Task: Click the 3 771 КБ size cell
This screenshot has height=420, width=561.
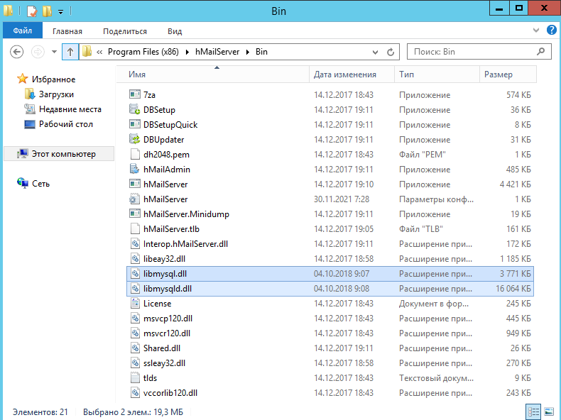Action: [516, 274]
